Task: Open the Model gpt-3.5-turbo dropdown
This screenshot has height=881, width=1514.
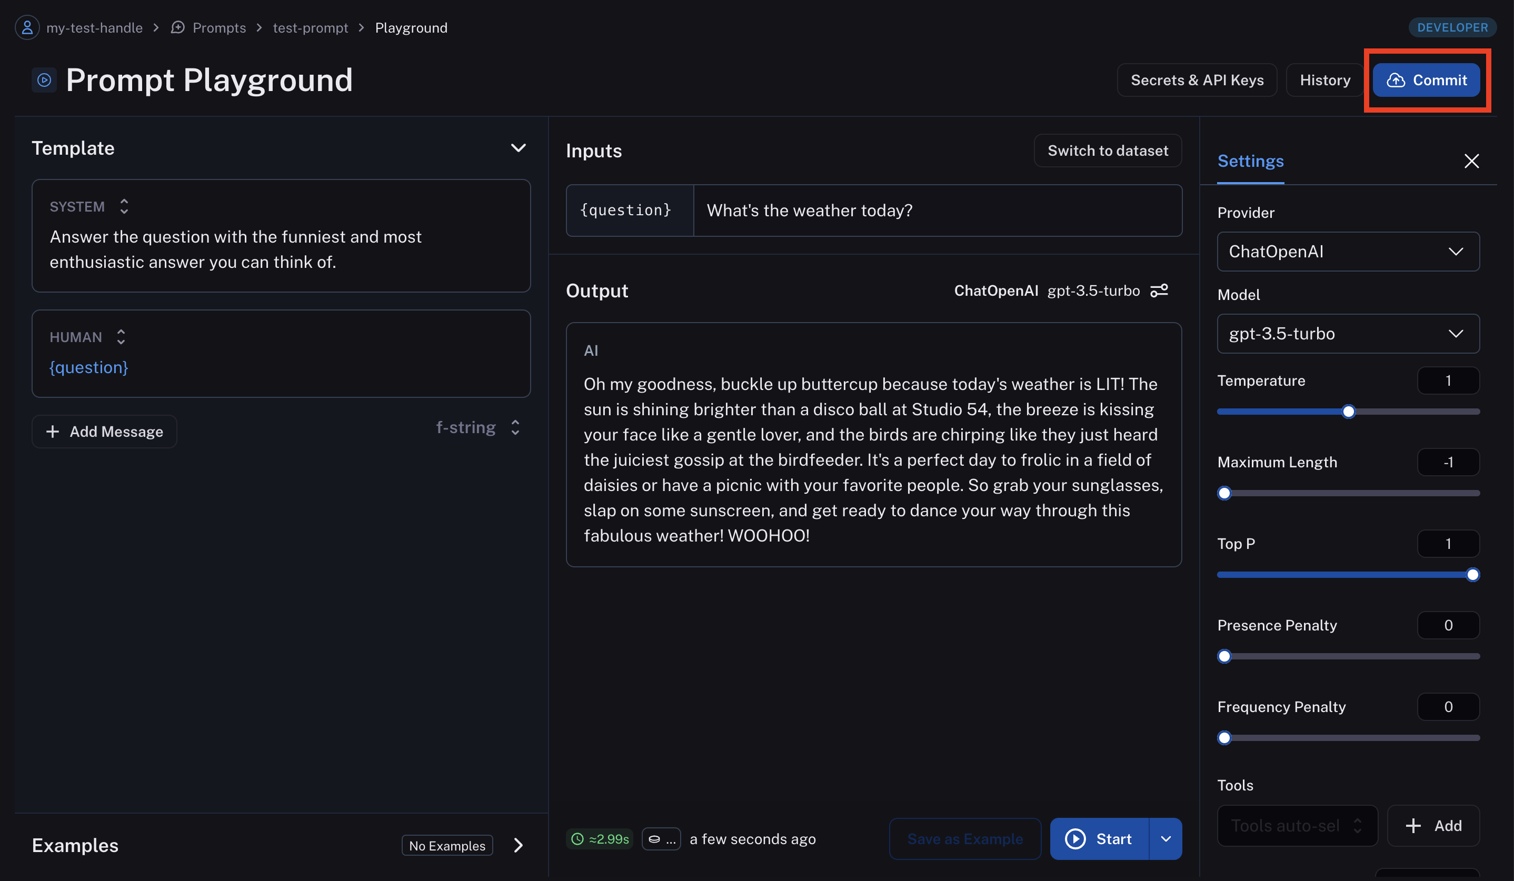Action: pos(1348,334)
